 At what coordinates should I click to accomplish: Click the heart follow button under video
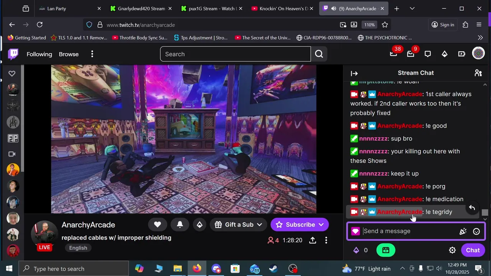[x=157, y=225]
